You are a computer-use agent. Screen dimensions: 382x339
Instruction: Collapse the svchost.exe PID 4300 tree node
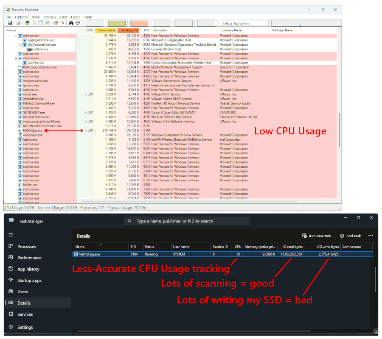pyautogui.click(x=16, y=36)
